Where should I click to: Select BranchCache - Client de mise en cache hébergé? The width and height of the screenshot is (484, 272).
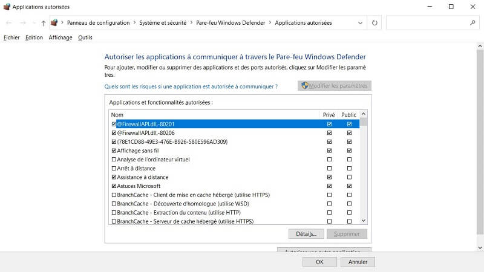pos(193,195)
